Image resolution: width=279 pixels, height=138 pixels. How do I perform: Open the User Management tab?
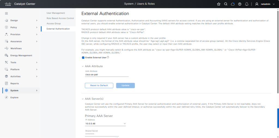56,13
